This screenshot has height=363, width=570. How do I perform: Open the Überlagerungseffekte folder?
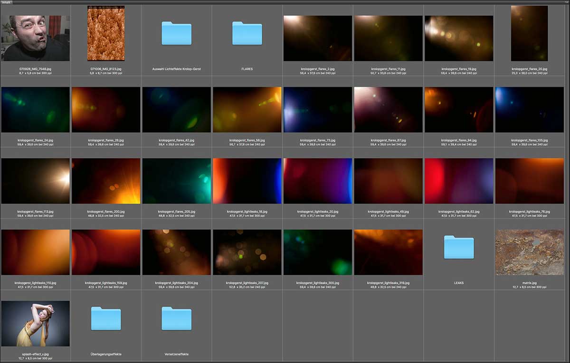point(106,318)
